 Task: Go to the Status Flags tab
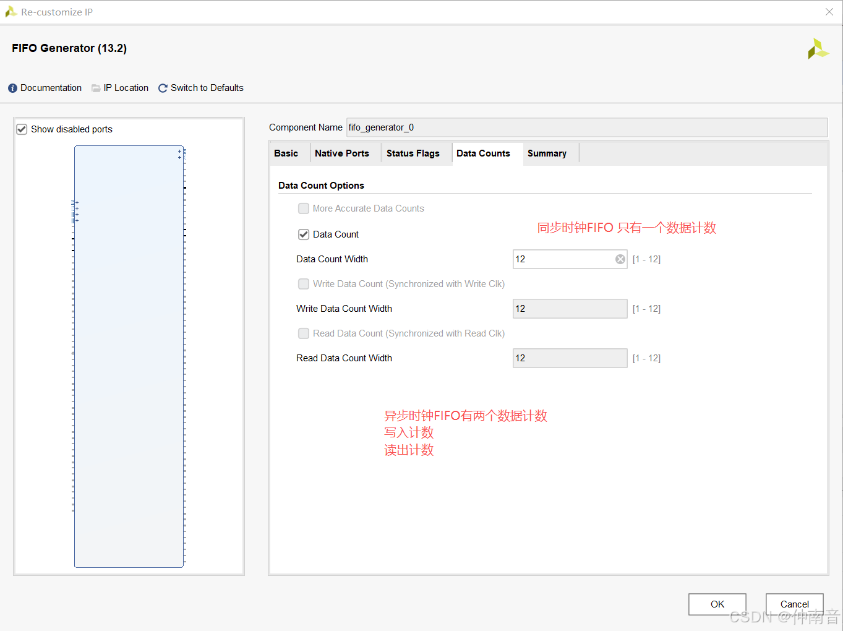coord(413,153)
